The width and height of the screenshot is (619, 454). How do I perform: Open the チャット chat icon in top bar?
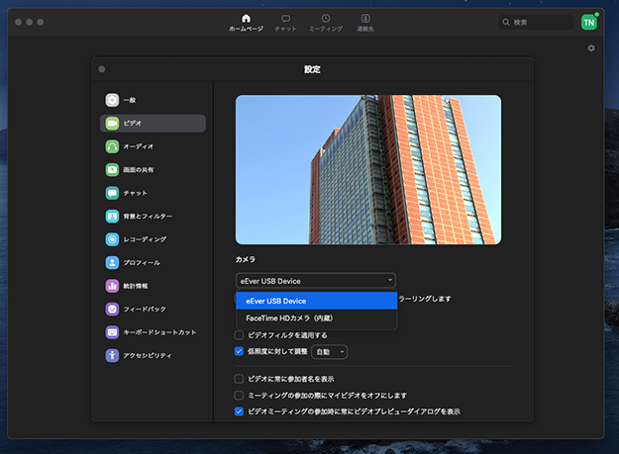(285, 19)
